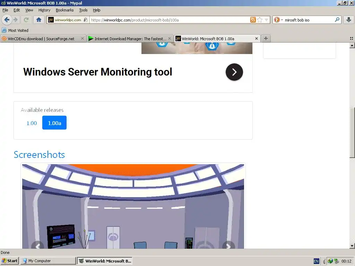Click the winworldpc.com site identity badge

(x=68, y=20)
